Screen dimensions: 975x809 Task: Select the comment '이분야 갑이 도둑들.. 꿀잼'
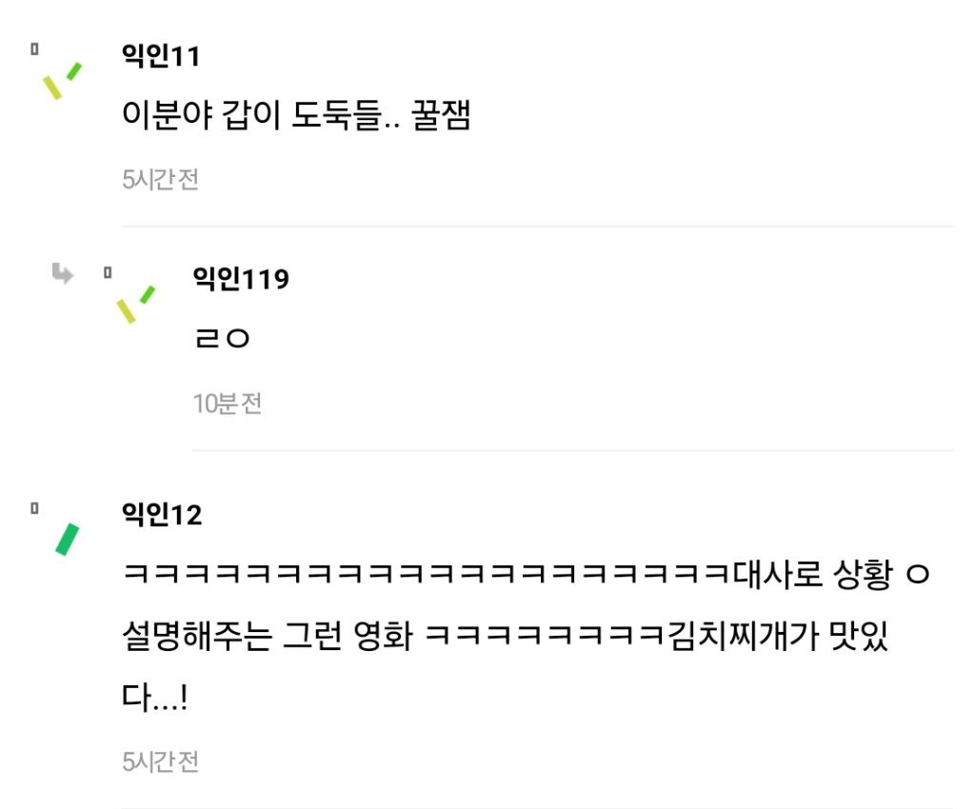[296, 115]
